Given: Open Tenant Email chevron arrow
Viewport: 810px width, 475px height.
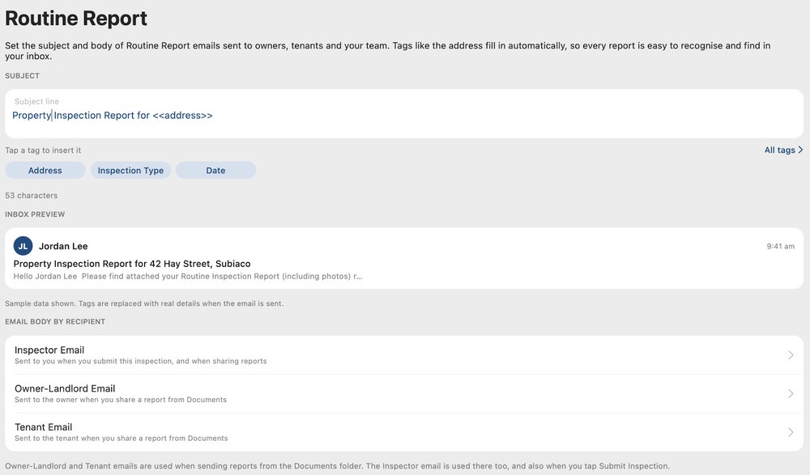Looking at the screenshot, I should tap(791, 432).
